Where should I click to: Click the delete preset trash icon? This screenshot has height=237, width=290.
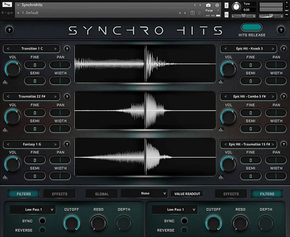199,13
